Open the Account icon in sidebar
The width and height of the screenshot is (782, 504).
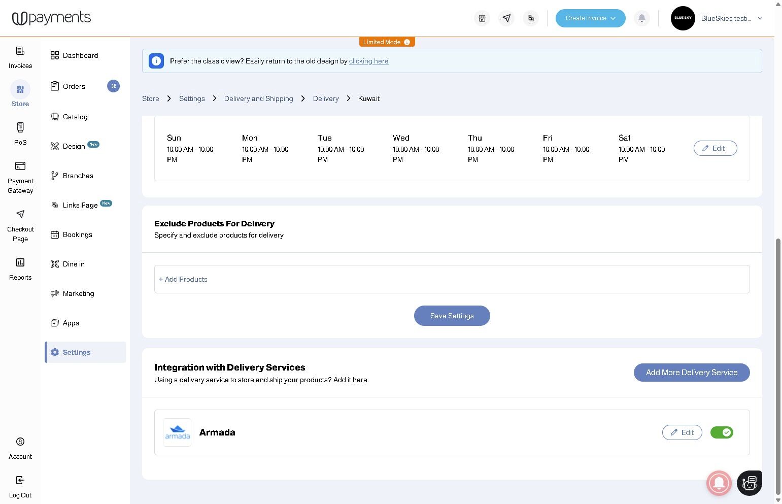(x=20, y=442)
